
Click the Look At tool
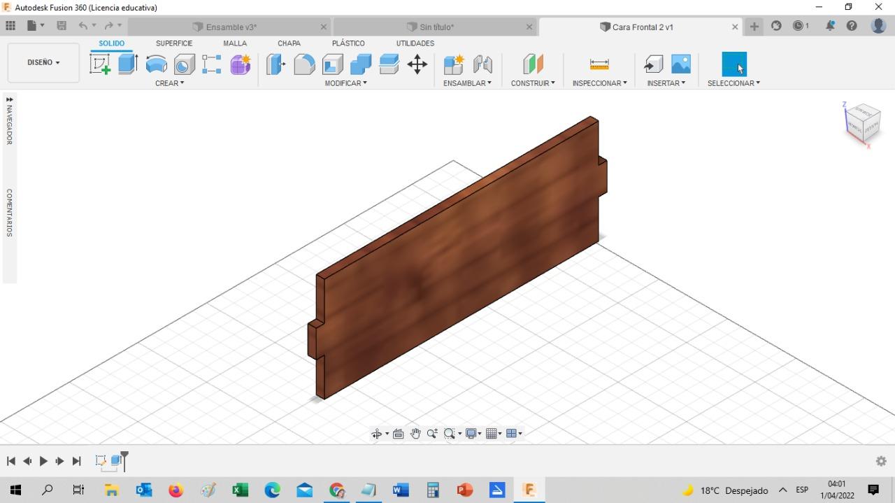pyautogui.click(x=398, y=434)
